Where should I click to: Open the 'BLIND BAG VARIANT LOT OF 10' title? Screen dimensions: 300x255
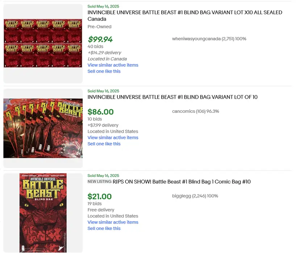(x=172, y=97)
